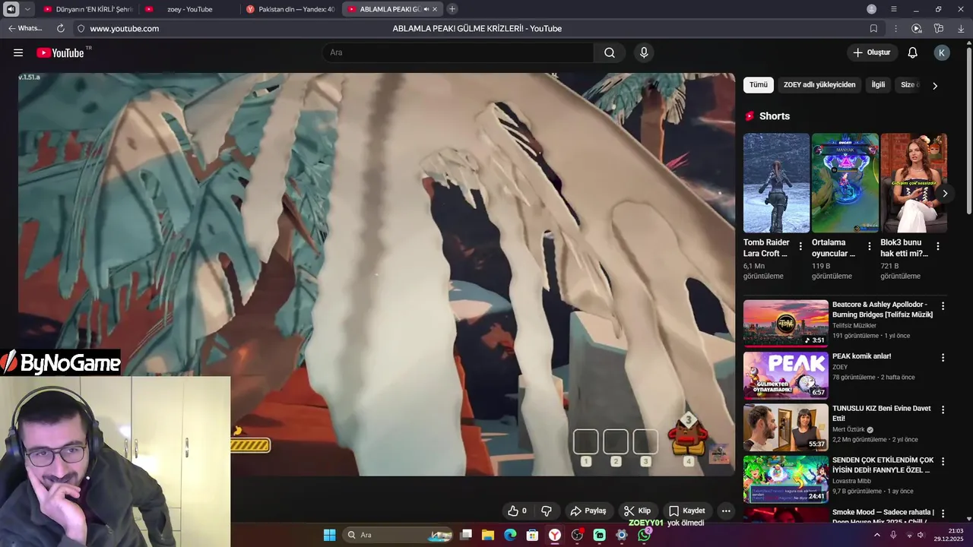The height and width of the screenshot is (547, 973).
Task: Click the search magnifier button
Action: point(610,52)
